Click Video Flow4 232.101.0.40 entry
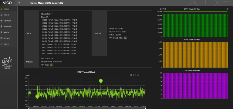Image resolution: width=233 pixels, height=109 pixels. pos(59,29)
